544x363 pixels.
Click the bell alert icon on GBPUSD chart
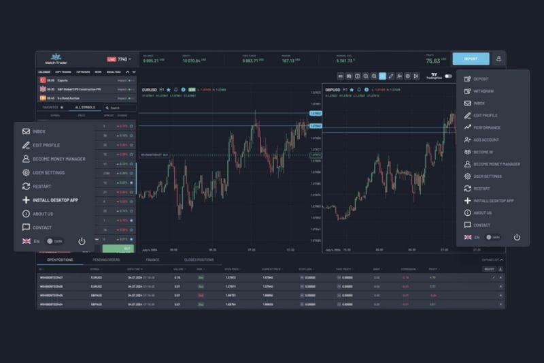point(360,89)
